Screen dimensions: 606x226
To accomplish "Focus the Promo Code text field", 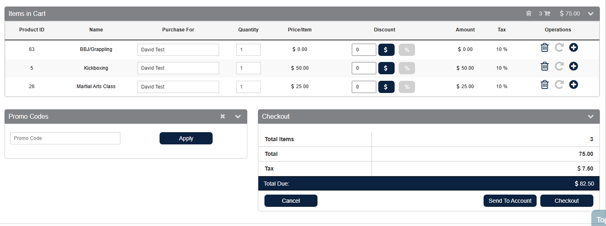I will (x=65, y=138).
